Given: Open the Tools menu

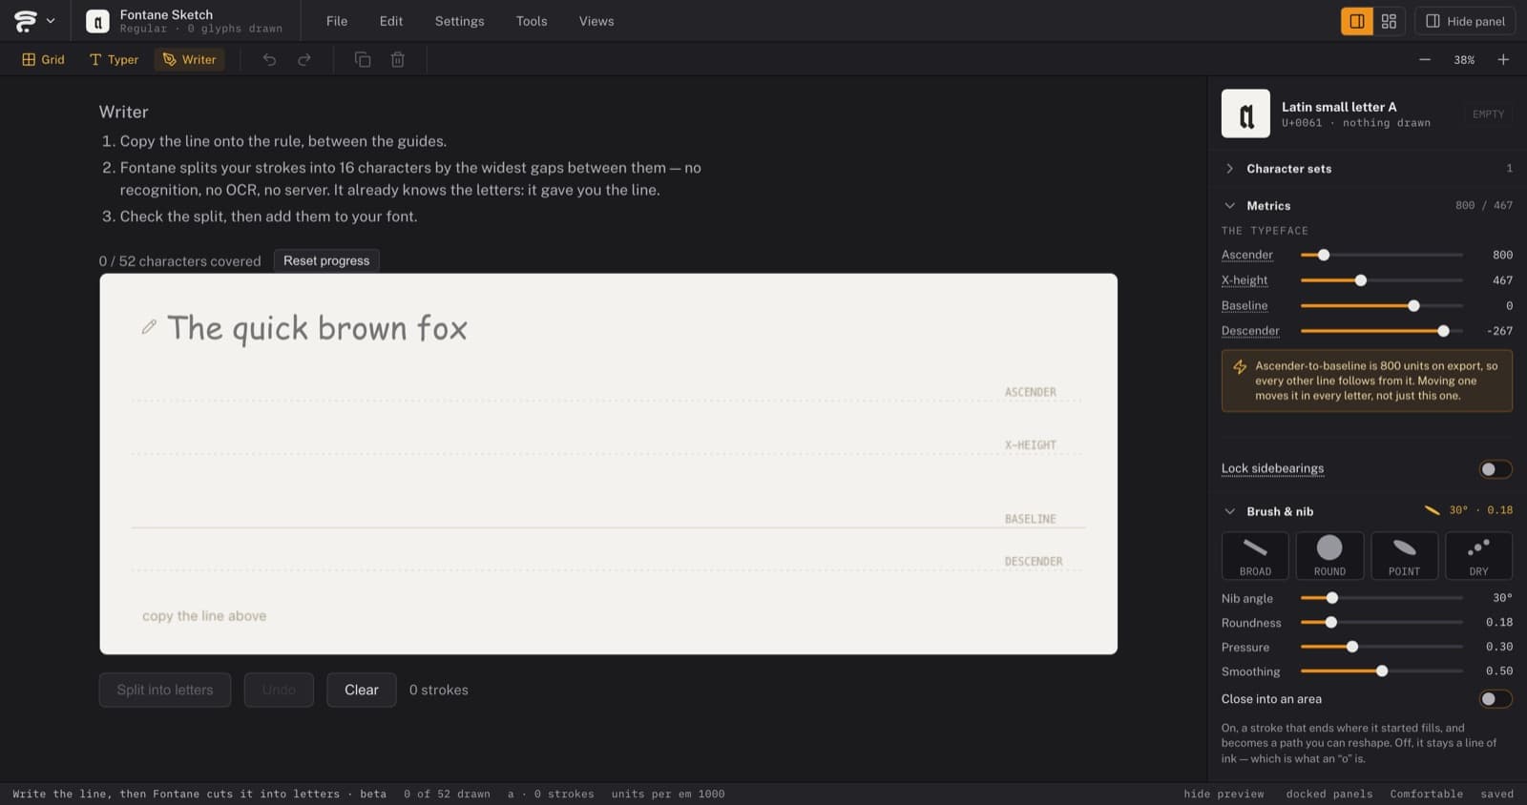Looking at the screenshot, I should (532, 21).
